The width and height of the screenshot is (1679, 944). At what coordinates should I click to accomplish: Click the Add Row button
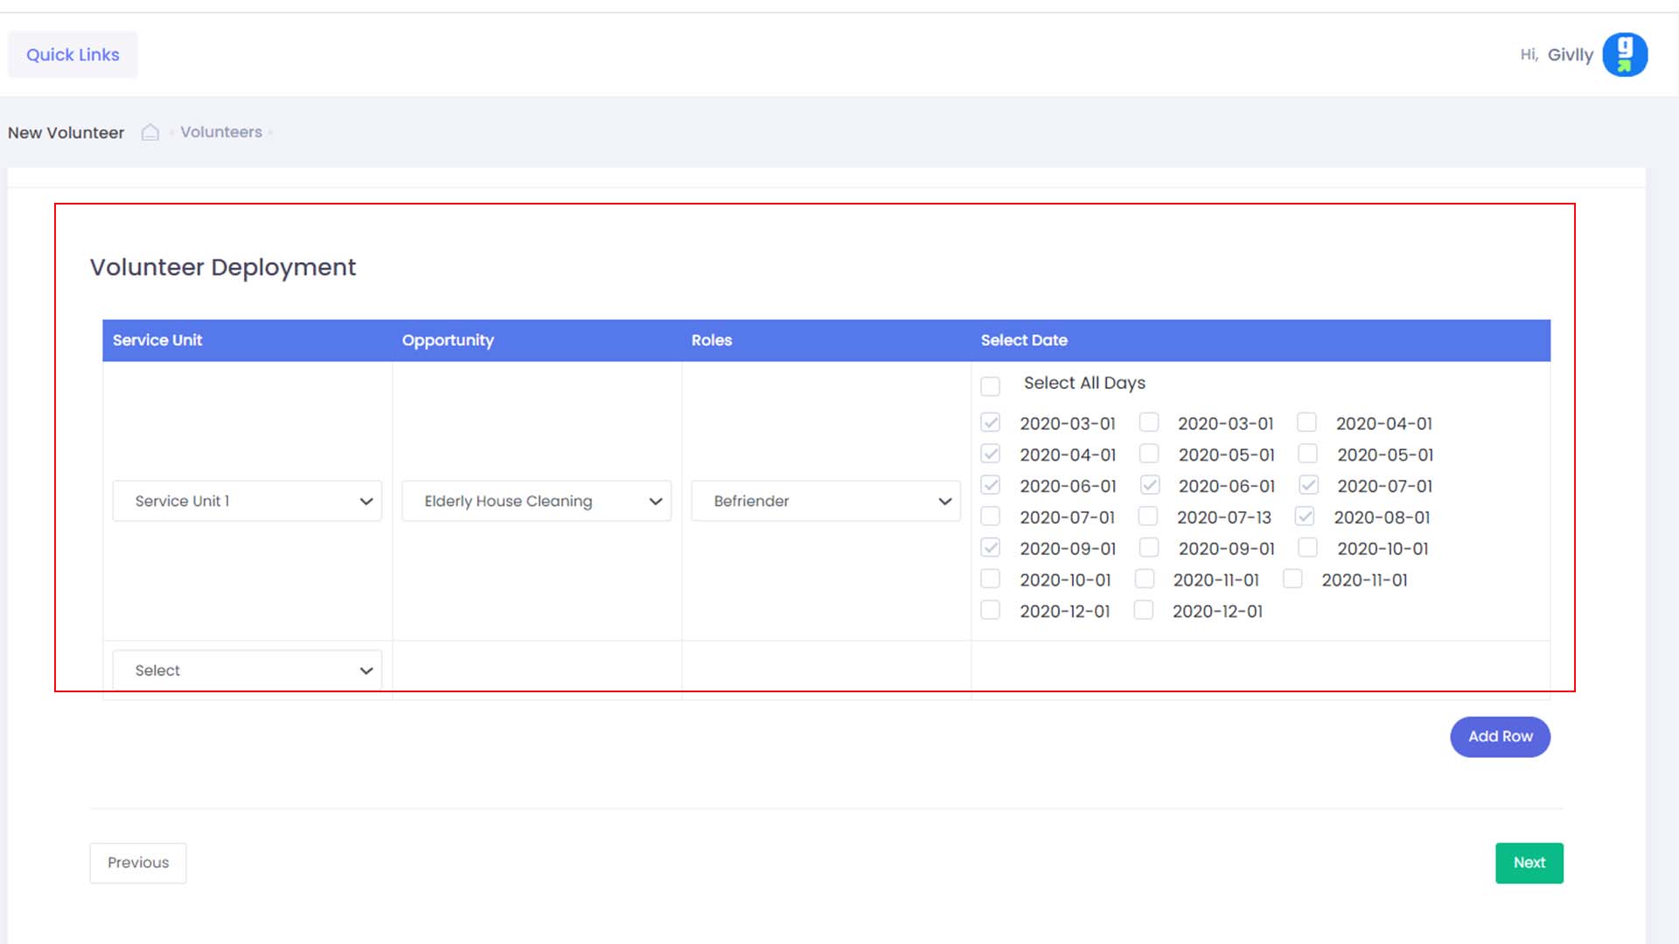[x=1500, y=737]
